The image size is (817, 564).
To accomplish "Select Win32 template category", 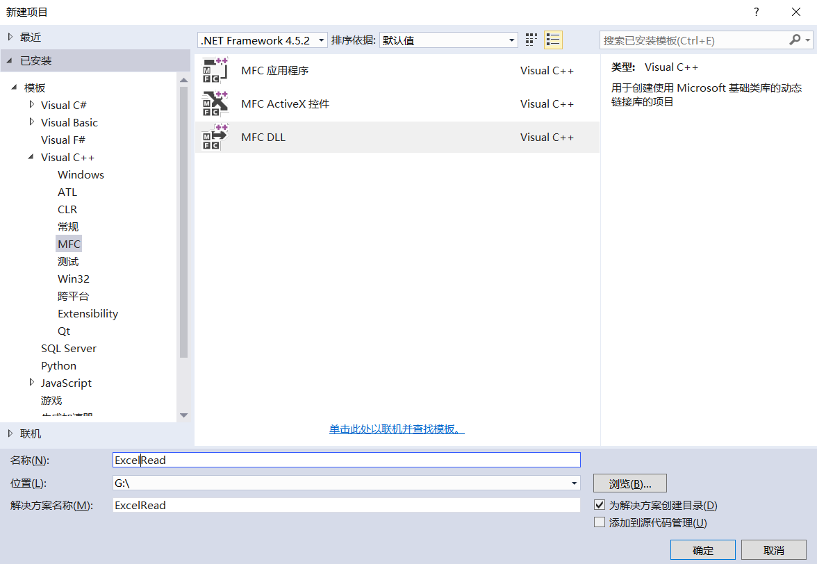I will coord(74,279).
